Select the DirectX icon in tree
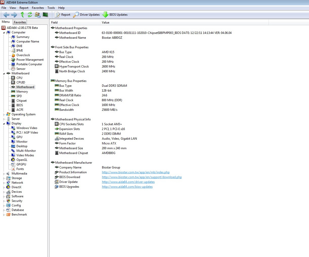The width and height of the screenshot is (309, 257). 8,187
